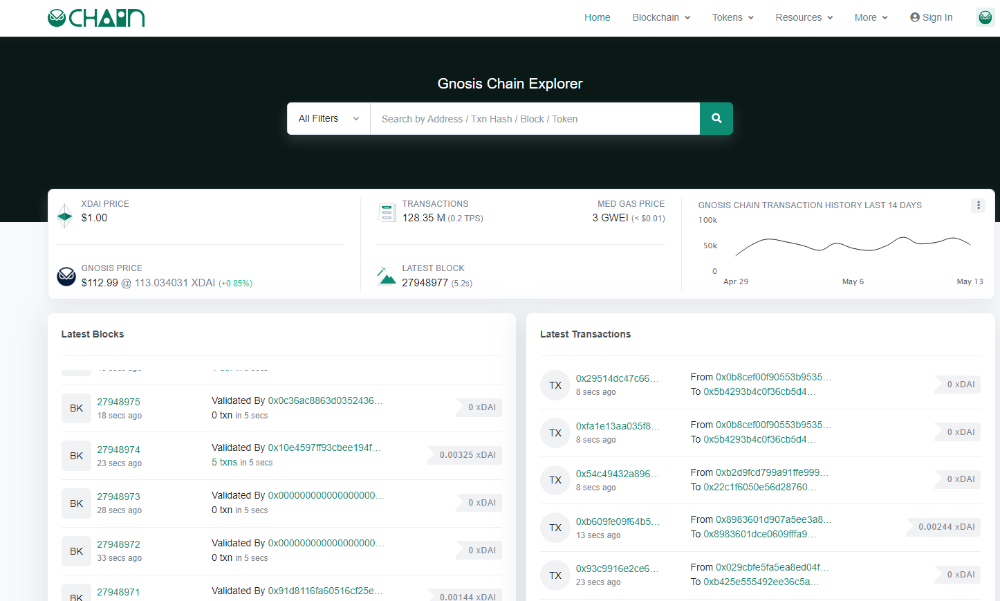Viewport: 1000px width, 601px height.
Task: Expand the Resources menu
Action: (804, 17)
